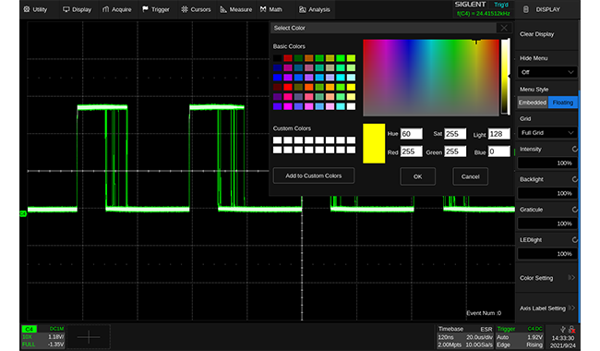Click the Hue value input field
Screen dimensions: 600x351
pos(412,134)
